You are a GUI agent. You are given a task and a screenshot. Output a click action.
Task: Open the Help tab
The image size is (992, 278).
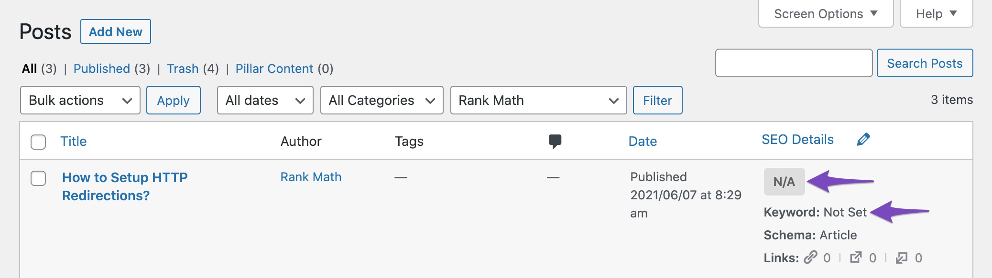tap(937, 14)
